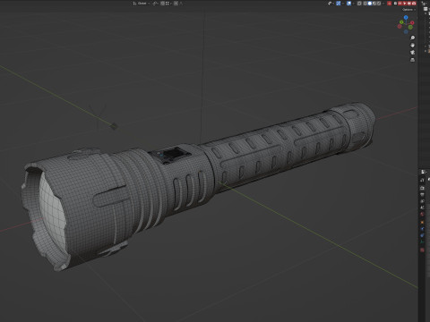
Task: Open the red Material properties tab
Action: pyautogui.click(x=422, y=250)
